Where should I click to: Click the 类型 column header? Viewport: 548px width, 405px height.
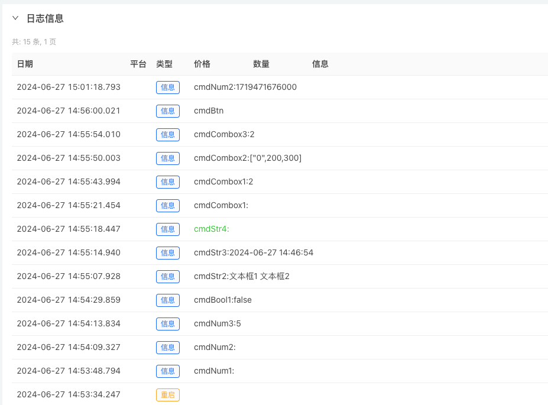pyautogui.click(x=164, y=64)
